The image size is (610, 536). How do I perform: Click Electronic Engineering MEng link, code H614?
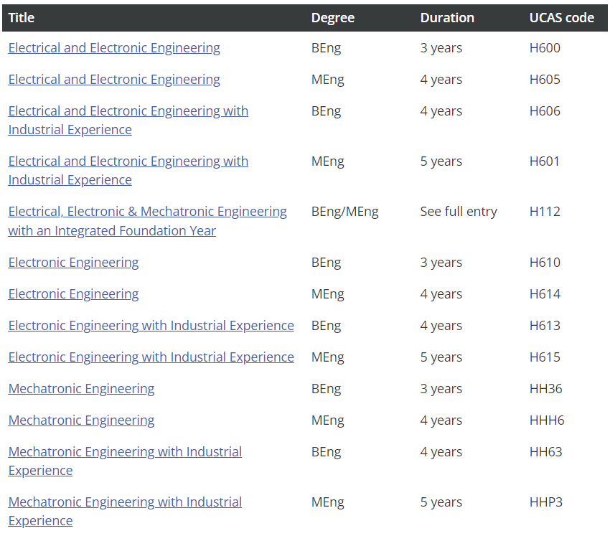point(73,294)
